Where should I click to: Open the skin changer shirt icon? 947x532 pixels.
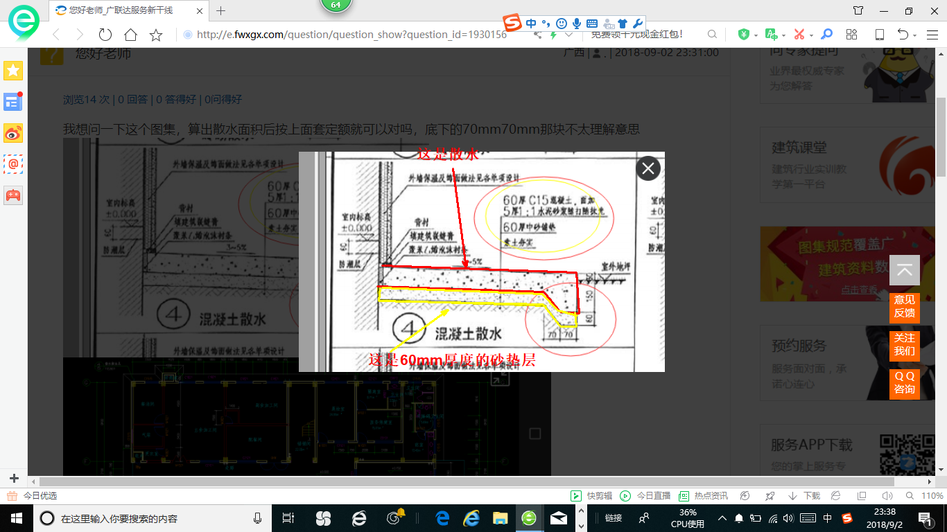[x=858, y=10]
